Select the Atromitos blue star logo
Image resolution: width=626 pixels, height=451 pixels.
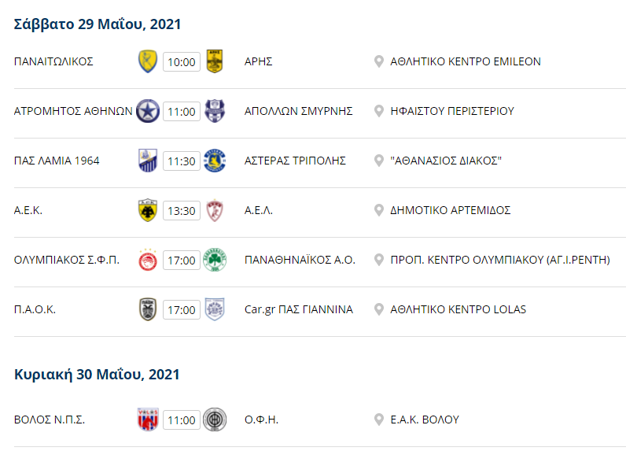coord(148,111)
